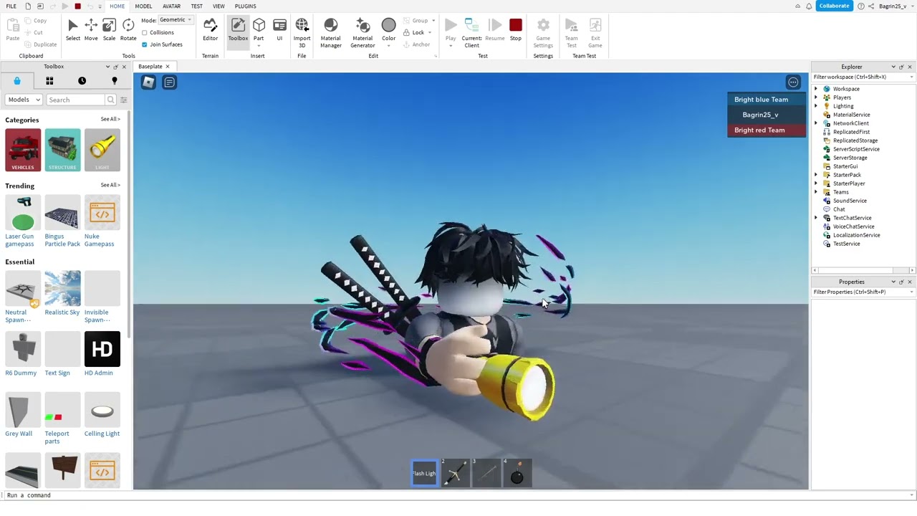Open Toolbox search filter options
Image resolution: width=917 pixels, height=516 pixels.
[123, 100]
